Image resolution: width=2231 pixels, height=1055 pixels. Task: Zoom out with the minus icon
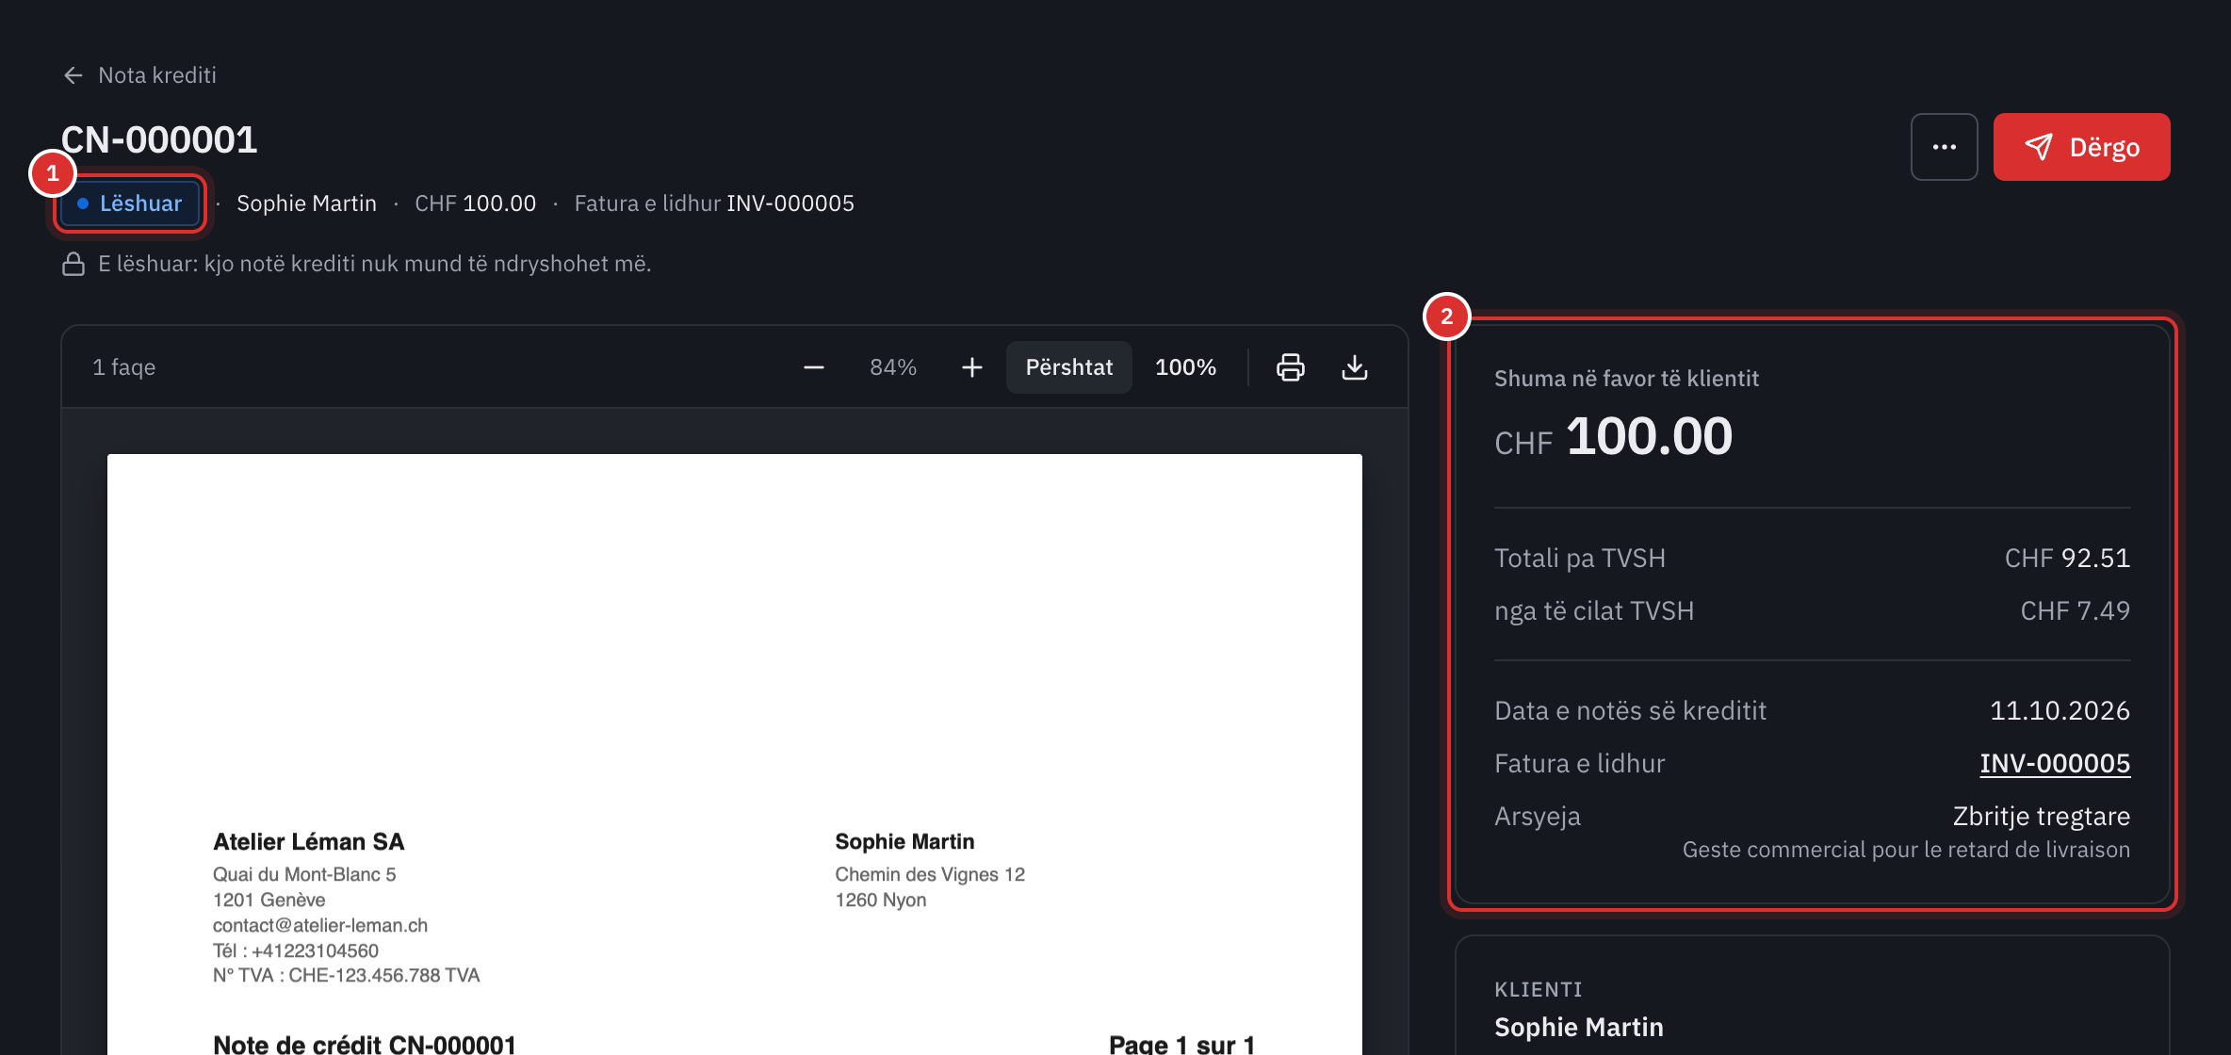coord(814,367)
